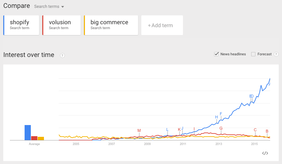Screen dimensions: 282x164
Task: Click news headline marker F
Action: point(221,114)
